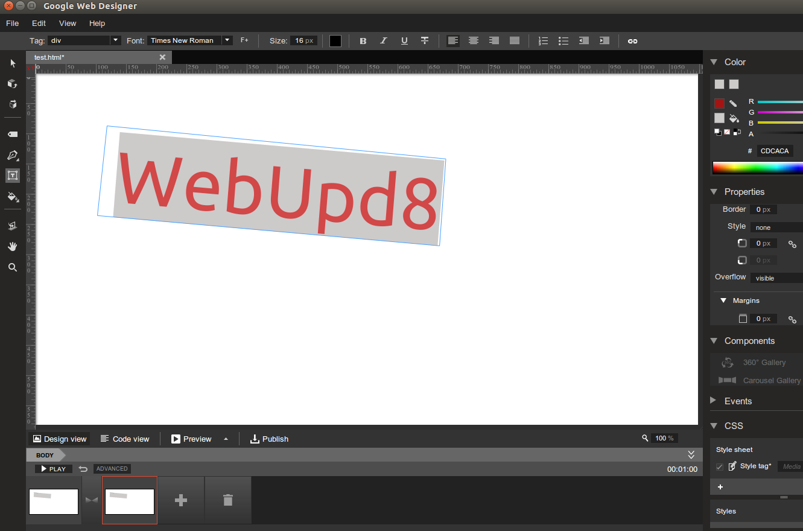Insert an unordered bullet list

(563, 40)
